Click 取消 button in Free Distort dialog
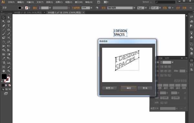194x123 pixels. click(x=145, y=88)
